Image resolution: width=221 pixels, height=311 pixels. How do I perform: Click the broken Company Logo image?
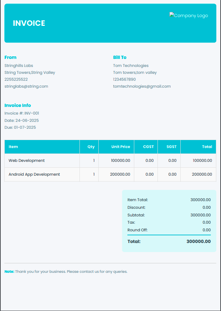(x=189, y=16)
